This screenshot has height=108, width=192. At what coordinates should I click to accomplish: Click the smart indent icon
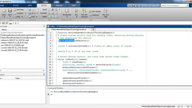coord(49,17)
